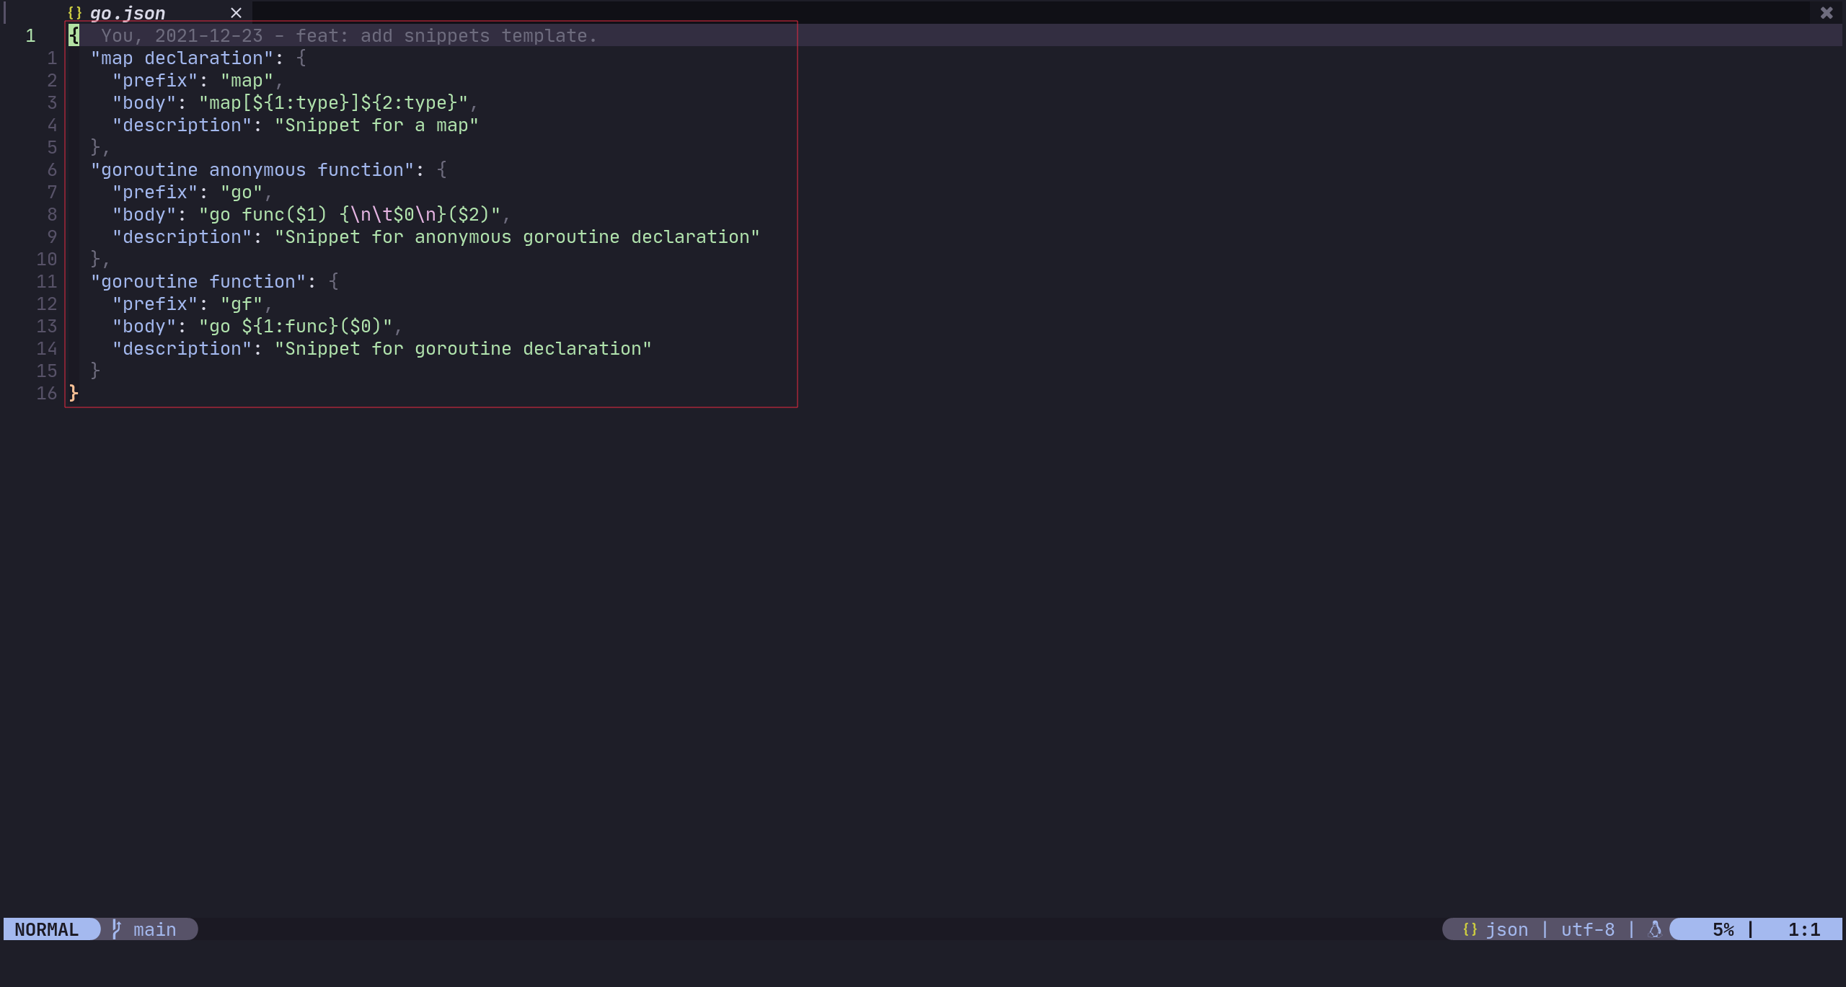Screen dimensions: 1846x987
Task: Place the cursor on the "gf" prefix value
Action: coord(242,304)
